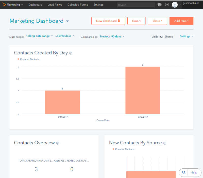The image size is (203, 178).
Task: Toggle the Count of Contacts legend item
Action: [x=28, y=59]
